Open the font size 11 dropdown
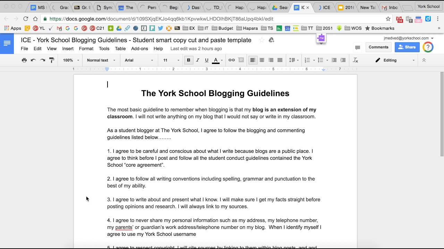Viewport: 444px width, 249px height. click(171, 60)
